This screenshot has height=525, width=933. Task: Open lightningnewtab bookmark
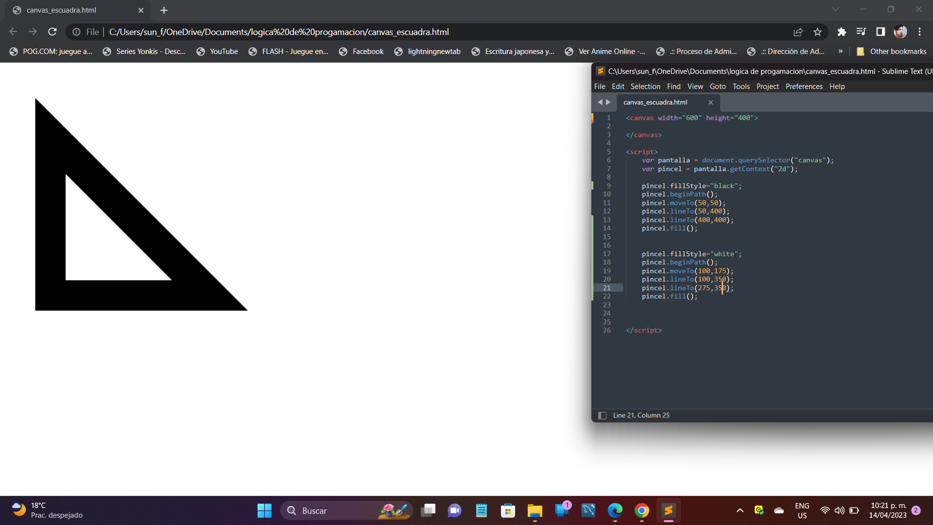tap(428, 52)
